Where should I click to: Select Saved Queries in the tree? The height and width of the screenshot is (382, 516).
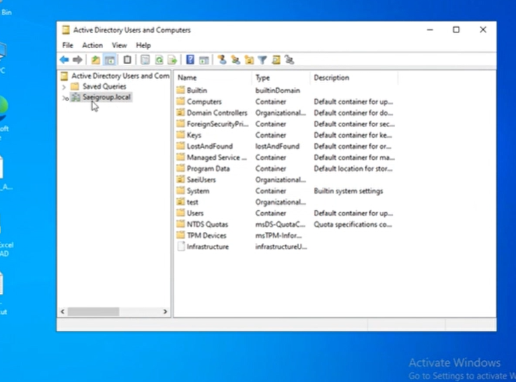point(104,87)
